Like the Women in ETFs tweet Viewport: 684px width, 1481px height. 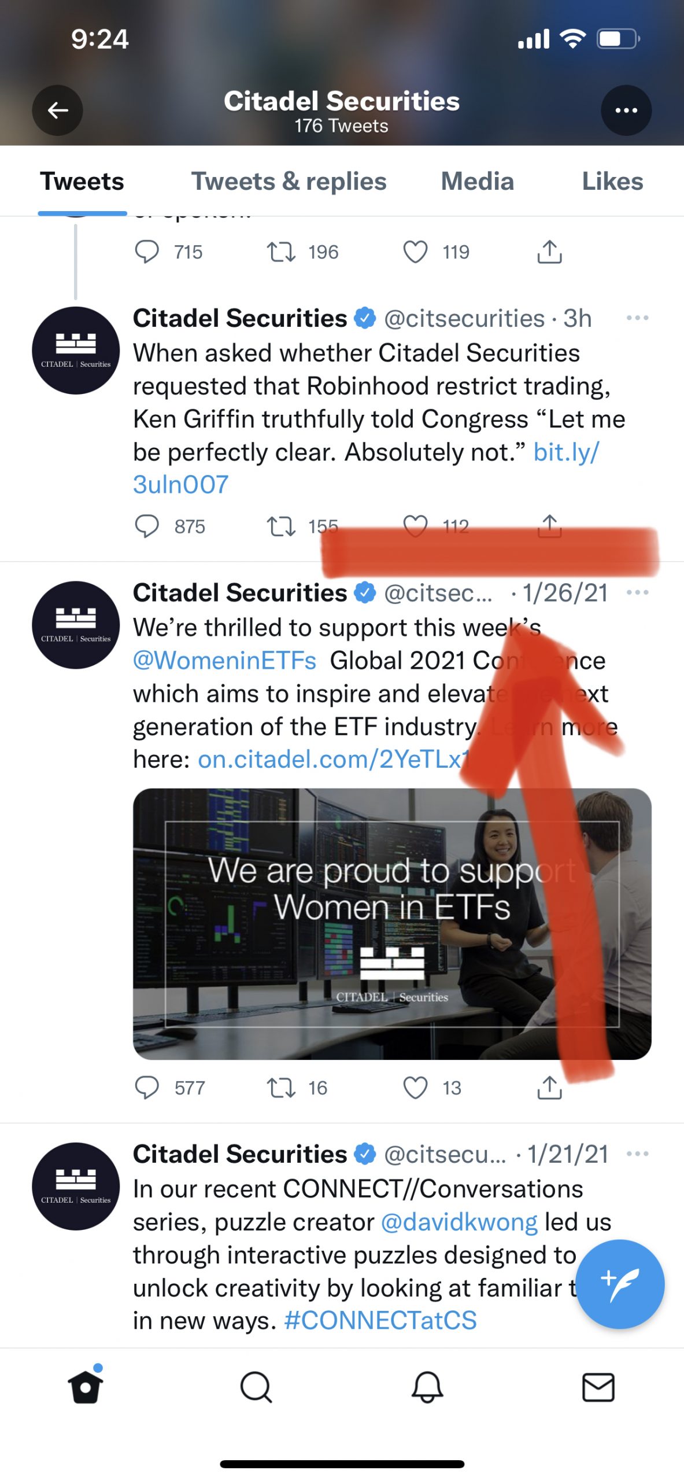(x=415, y=1088)
